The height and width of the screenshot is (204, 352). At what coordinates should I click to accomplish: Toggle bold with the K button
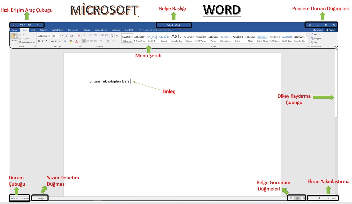tap(39, 41)
